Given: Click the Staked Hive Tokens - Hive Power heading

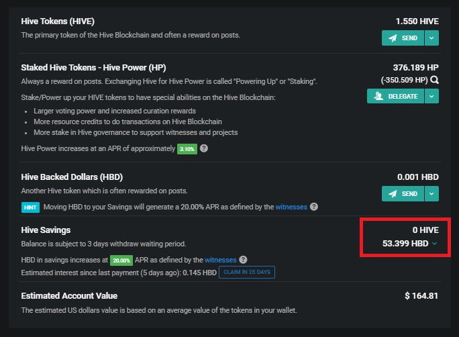Looking at the screenshot, I should pos(93,68).
